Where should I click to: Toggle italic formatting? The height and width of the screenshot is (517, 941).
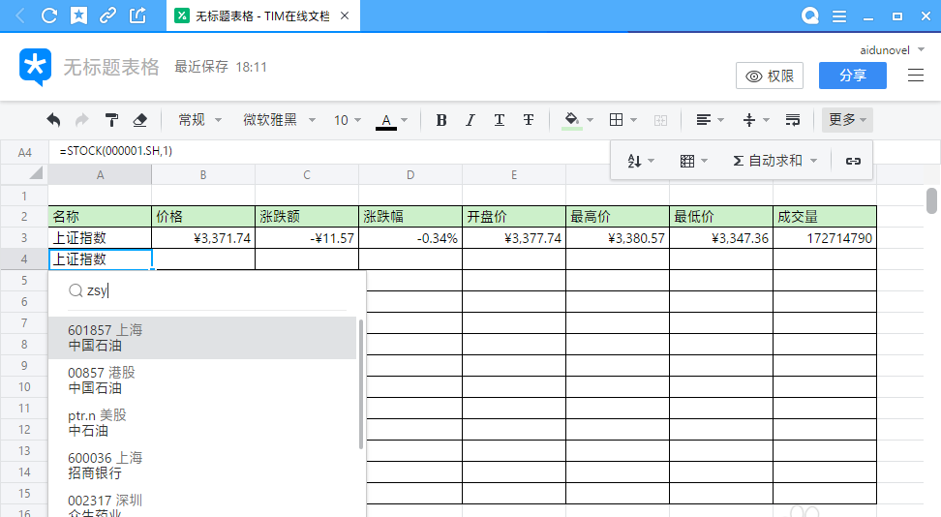pyautogui.click(x=470, y=120)
